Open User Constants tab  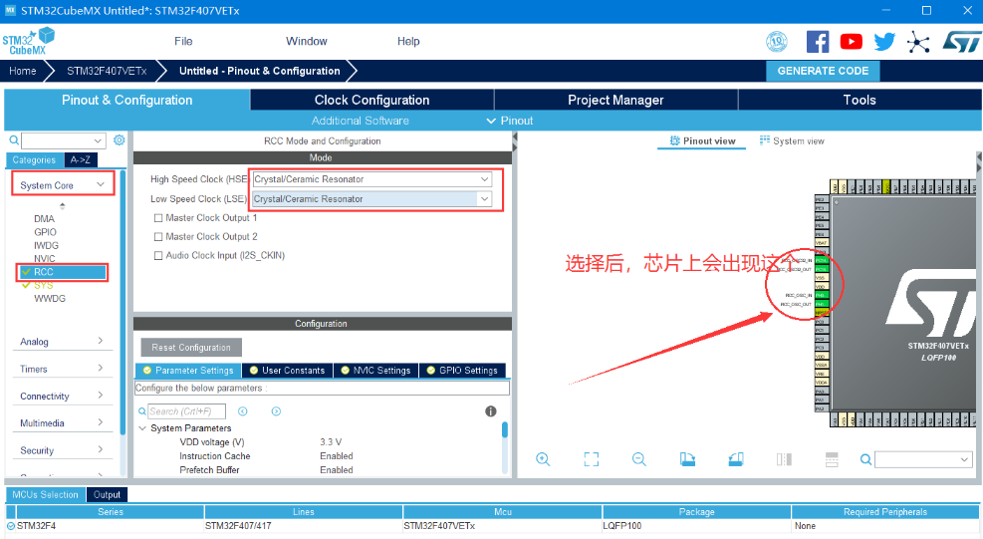[287, 371]
